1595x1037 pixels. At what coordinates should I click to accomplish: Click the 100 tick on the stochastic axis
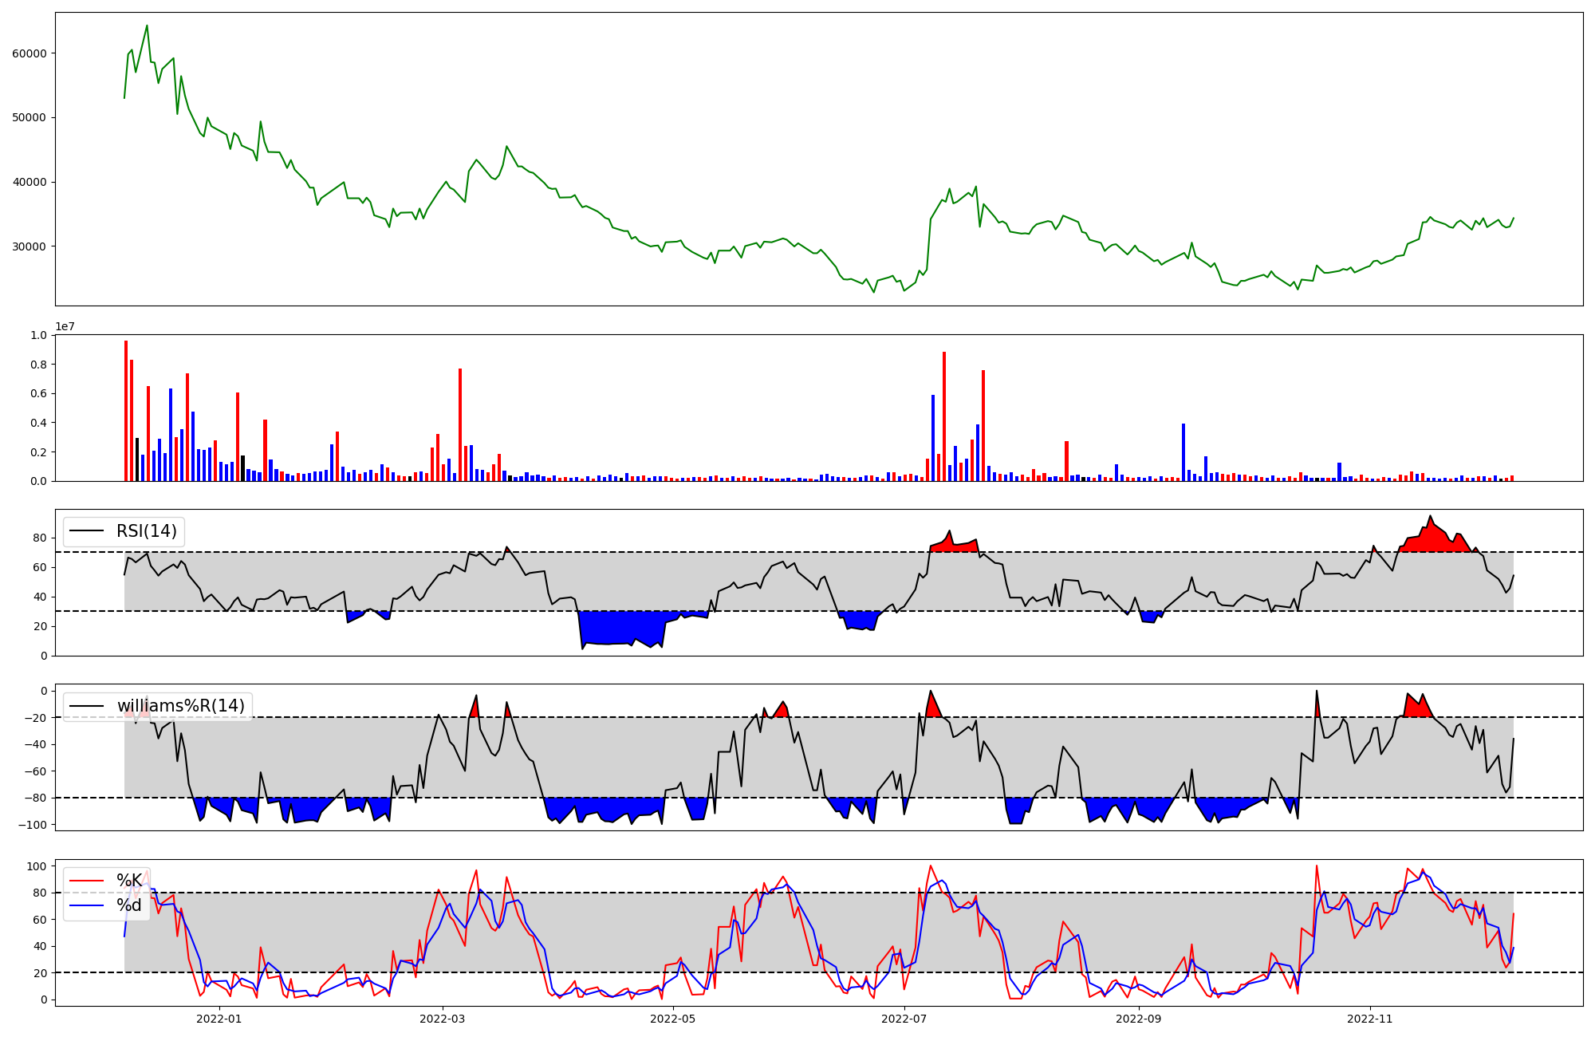[x=38, y=866]
